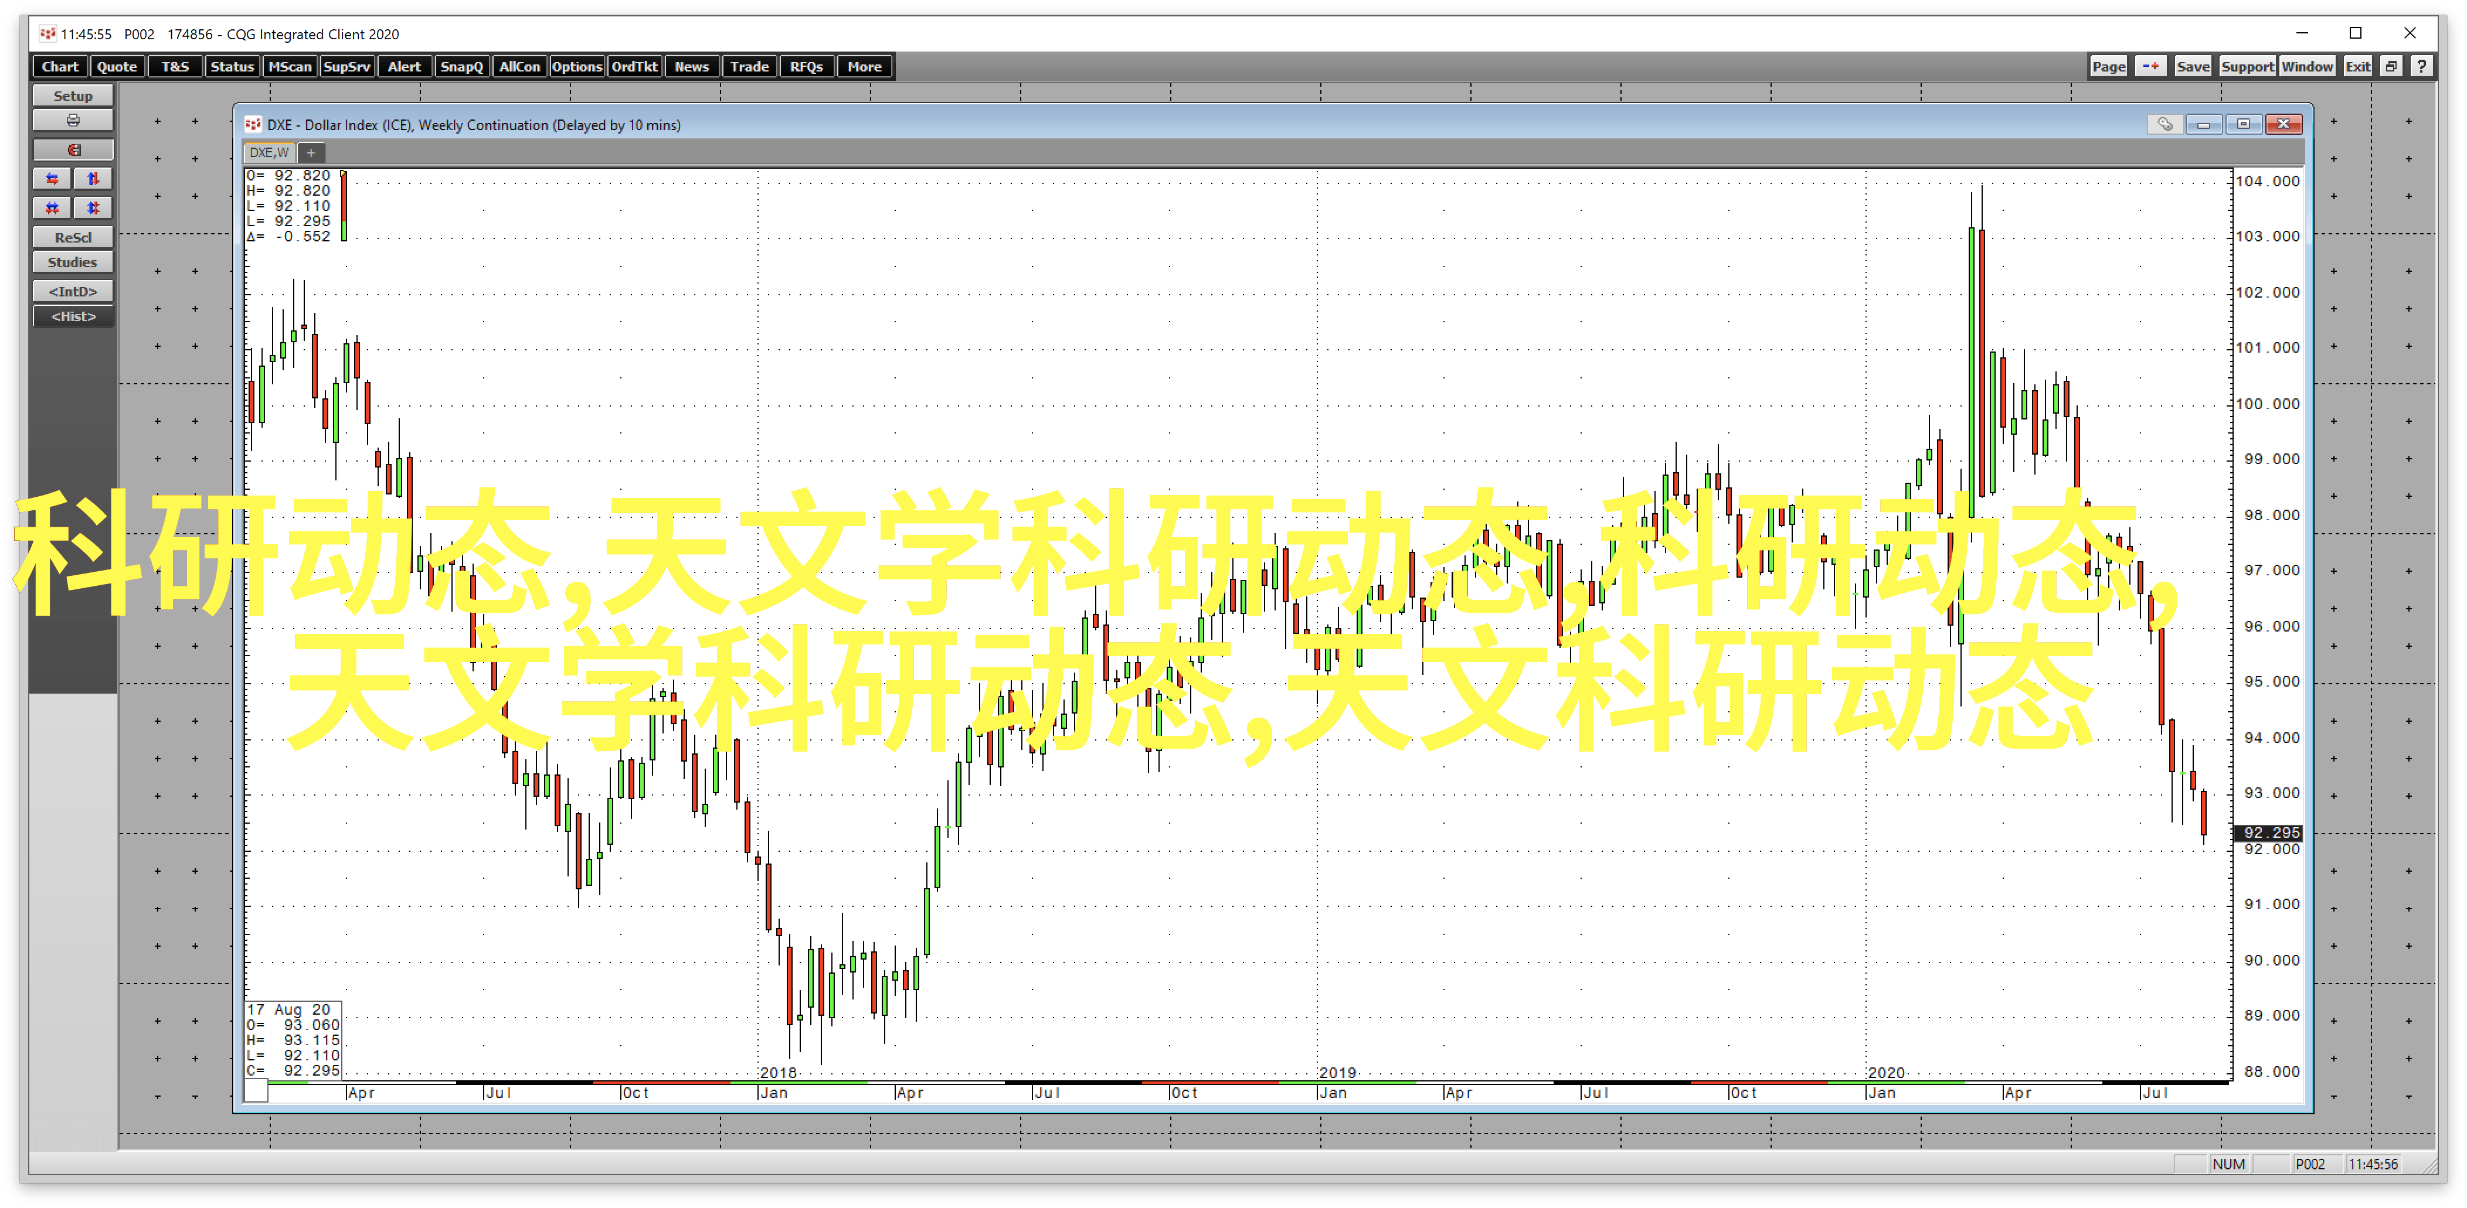This screenshot has height=1208, width=2467.
Task: Click the Exit button
Action: 2357,67
